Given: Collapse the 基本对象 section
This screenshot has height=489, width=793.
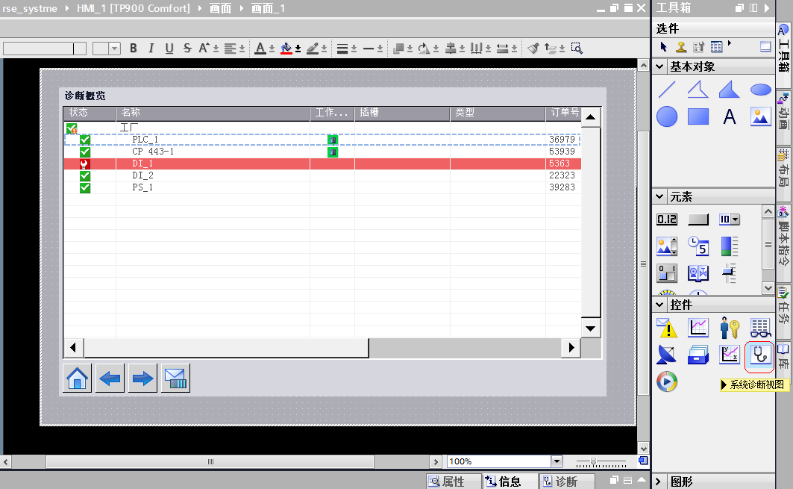Looking at the screenshot, I should pos(659,66).
